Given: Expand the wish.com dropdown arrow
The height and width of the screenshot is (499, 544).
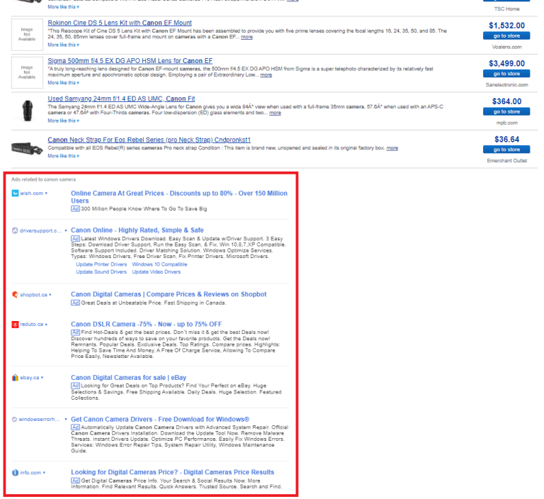Looking at the screenshot, I should point(47,193).
